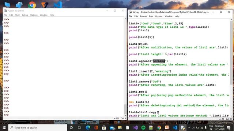Click last >>> prompt in Python Shell
This screenshot has height=131, width=234.
click(x=6, y=115)
